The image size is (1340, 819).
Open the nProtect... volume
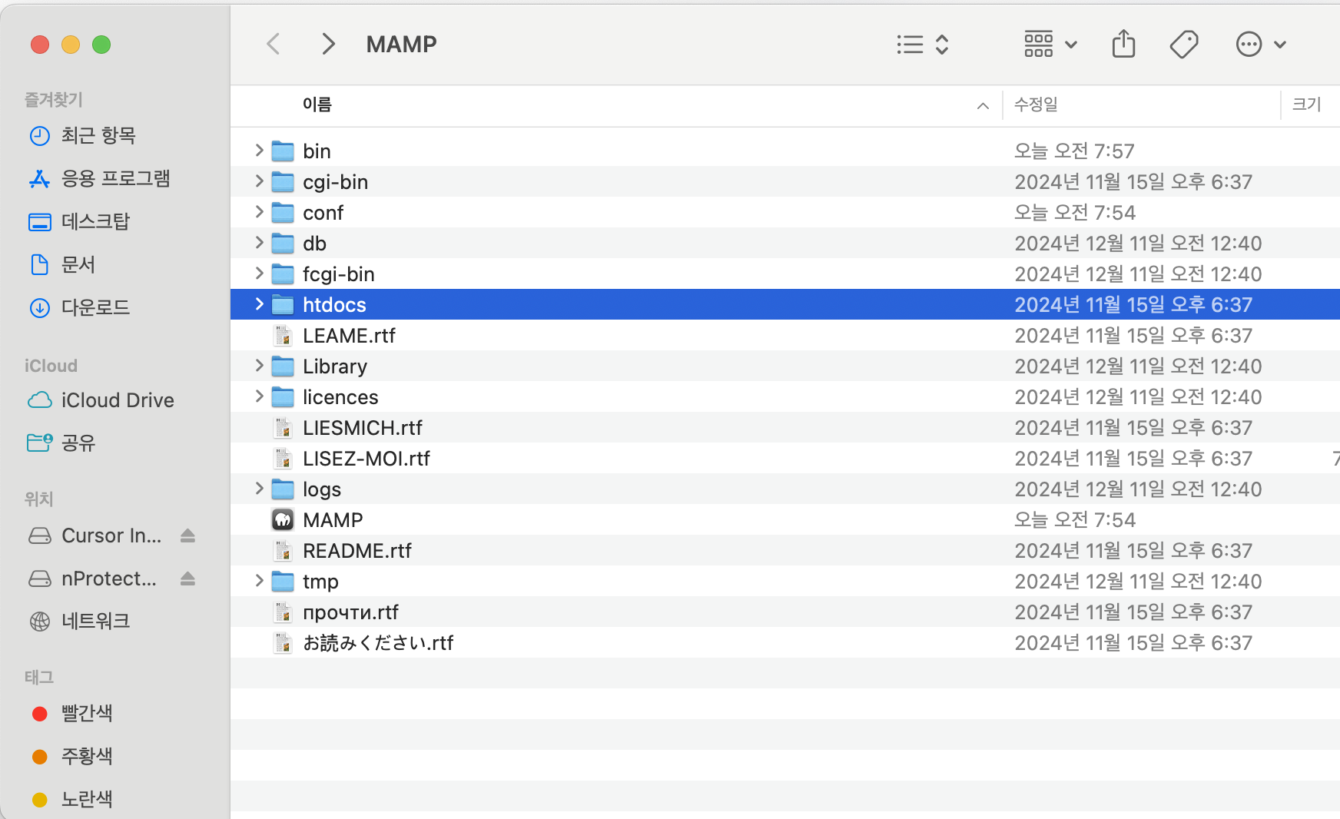(x=109, y=579)
